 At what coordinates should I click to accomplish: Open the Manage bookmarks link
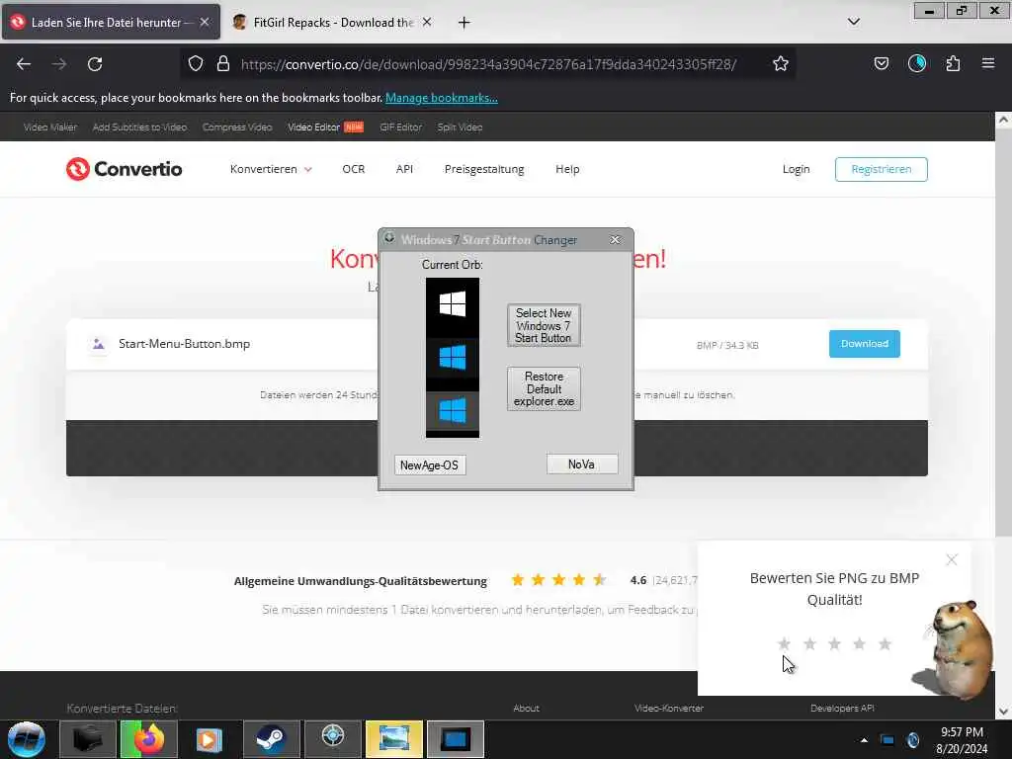(x=442, y=98)
